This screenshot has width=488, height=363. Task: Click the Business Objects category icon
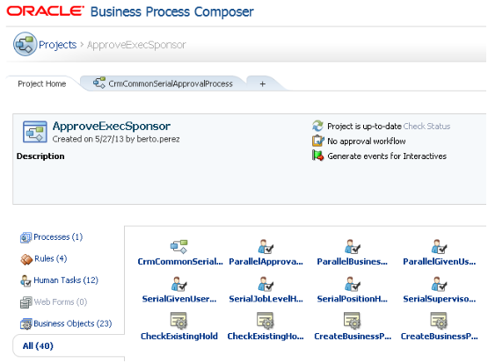pyautogui.click(x=25, y=323)
